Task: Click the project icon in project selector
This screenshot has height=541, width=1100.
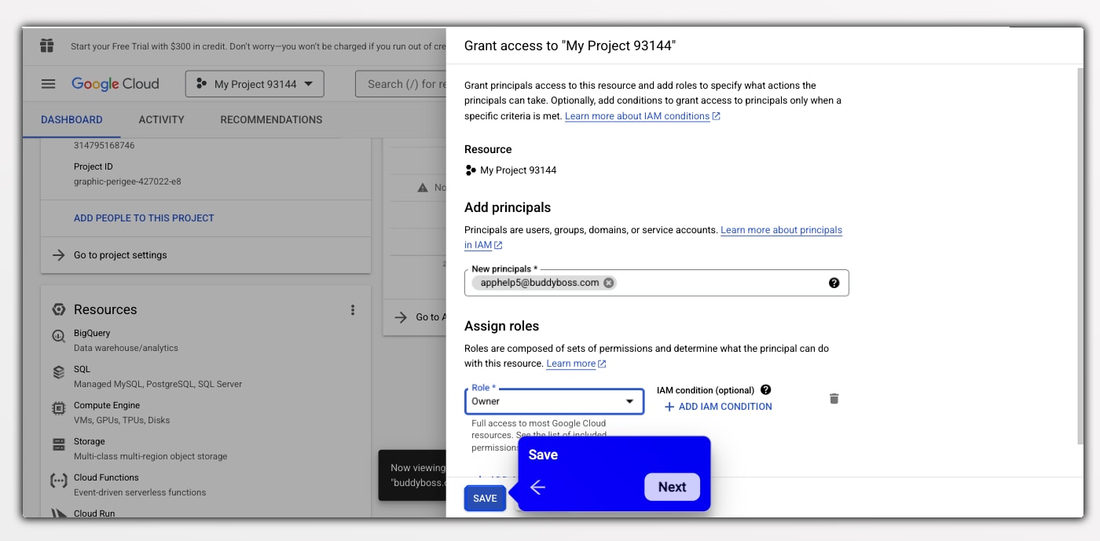Action: pyautogui.click(x=202, y=84)
